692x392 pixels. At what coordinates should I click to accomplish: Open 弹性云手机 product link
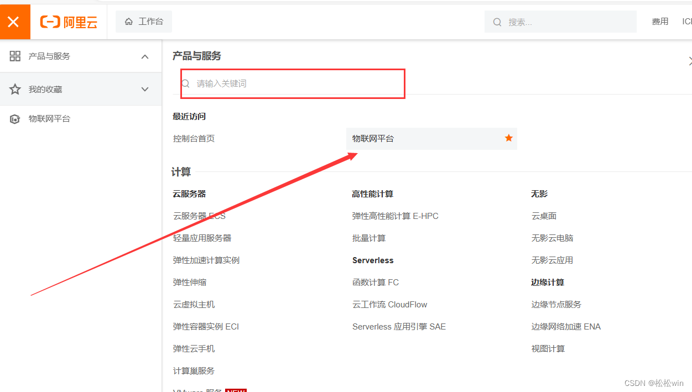[x=194, y=348]
